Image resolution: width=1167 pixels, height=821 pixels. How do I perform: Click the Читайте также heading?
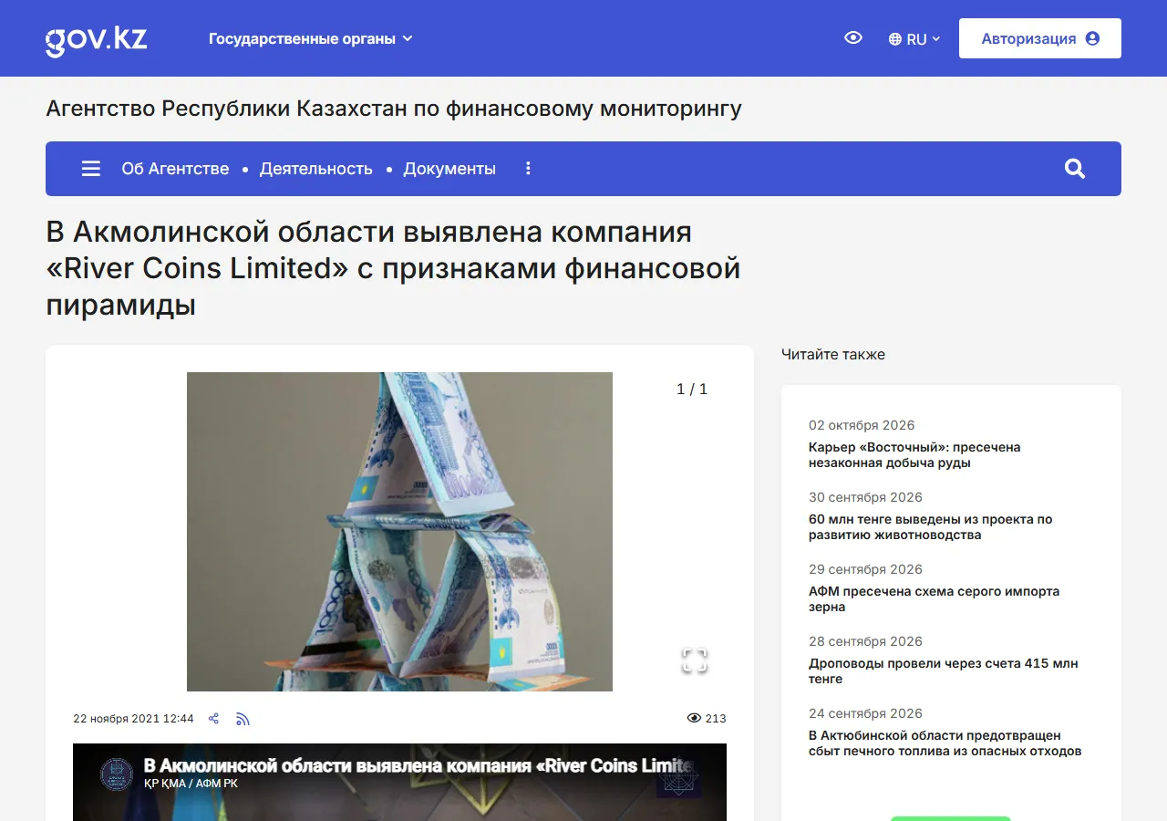tap(833, 355)
